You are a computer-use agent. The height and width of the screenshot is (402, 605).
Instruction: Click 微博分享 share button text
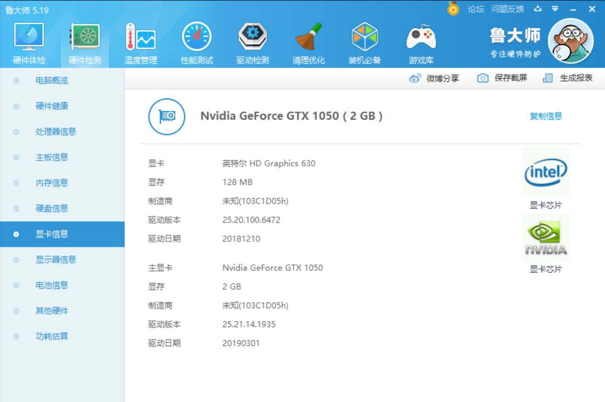click(x=443, y=78)
